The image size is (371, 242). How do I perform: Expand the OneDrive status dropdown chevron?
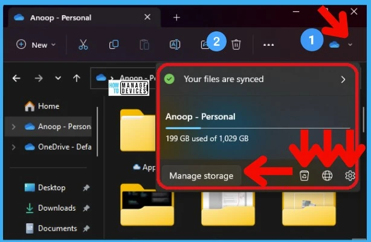tap(350, 45)
